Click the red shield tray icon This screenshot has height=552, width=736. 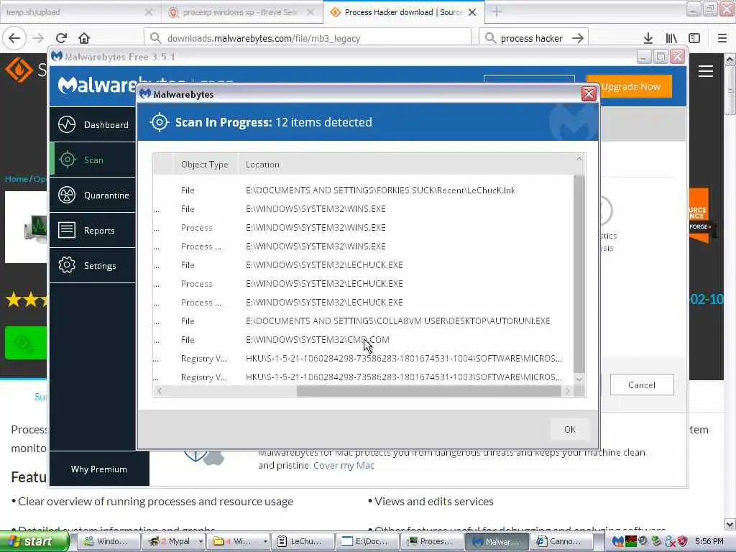[x=683, y=541]
